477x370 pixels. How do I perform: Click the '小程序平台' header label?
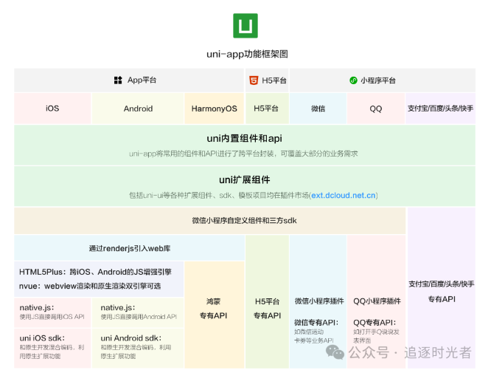378,80
